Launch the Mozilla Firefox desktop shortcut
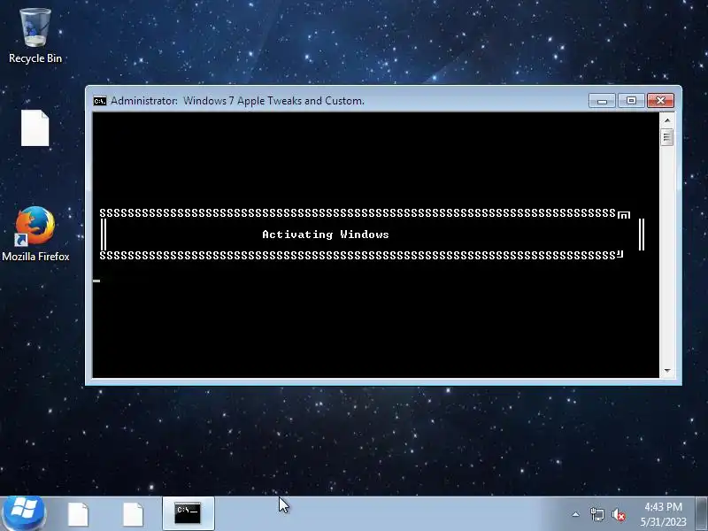Viewport: 708px width, 531px height. [35, 234]
